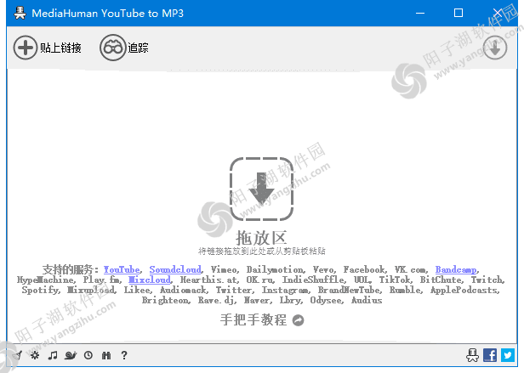The height and width of the screenshot is (373, 524).
Task: Click the Spotify service text
Action: [41, 290]
